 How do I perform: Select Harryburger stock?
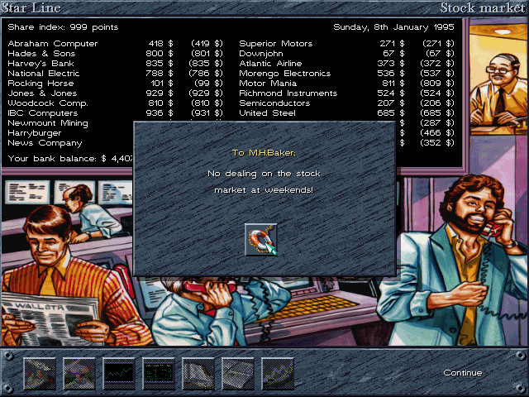[x=35, y=133]
